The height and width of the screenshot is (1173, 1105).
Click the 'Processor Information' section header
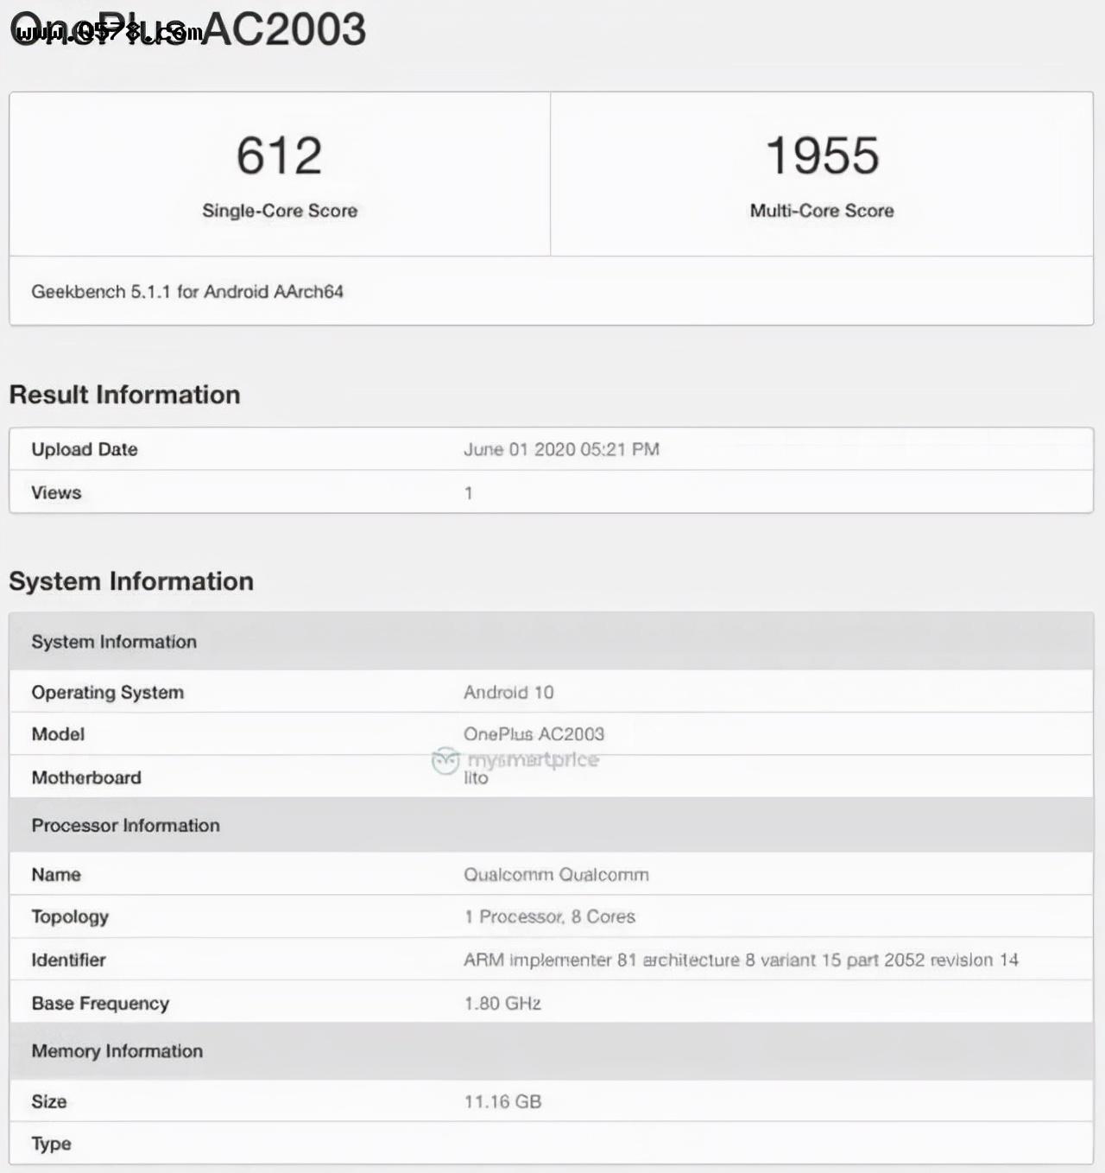[x=551, y=825]
